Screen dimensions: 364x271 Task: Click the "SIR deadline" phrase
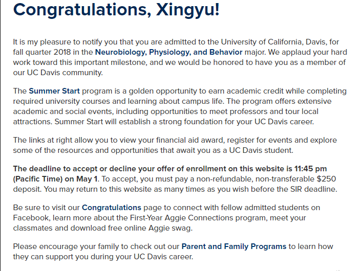pos(311,189)
